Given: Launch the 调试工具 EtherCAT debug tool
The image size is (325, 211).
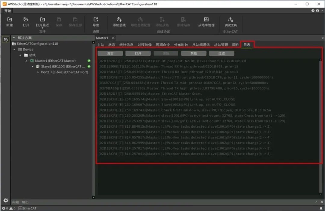Looking at the screenshot, I should 231,22.
